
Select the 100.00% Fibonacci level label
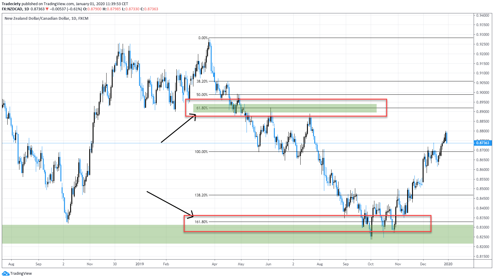pos(201,151)
